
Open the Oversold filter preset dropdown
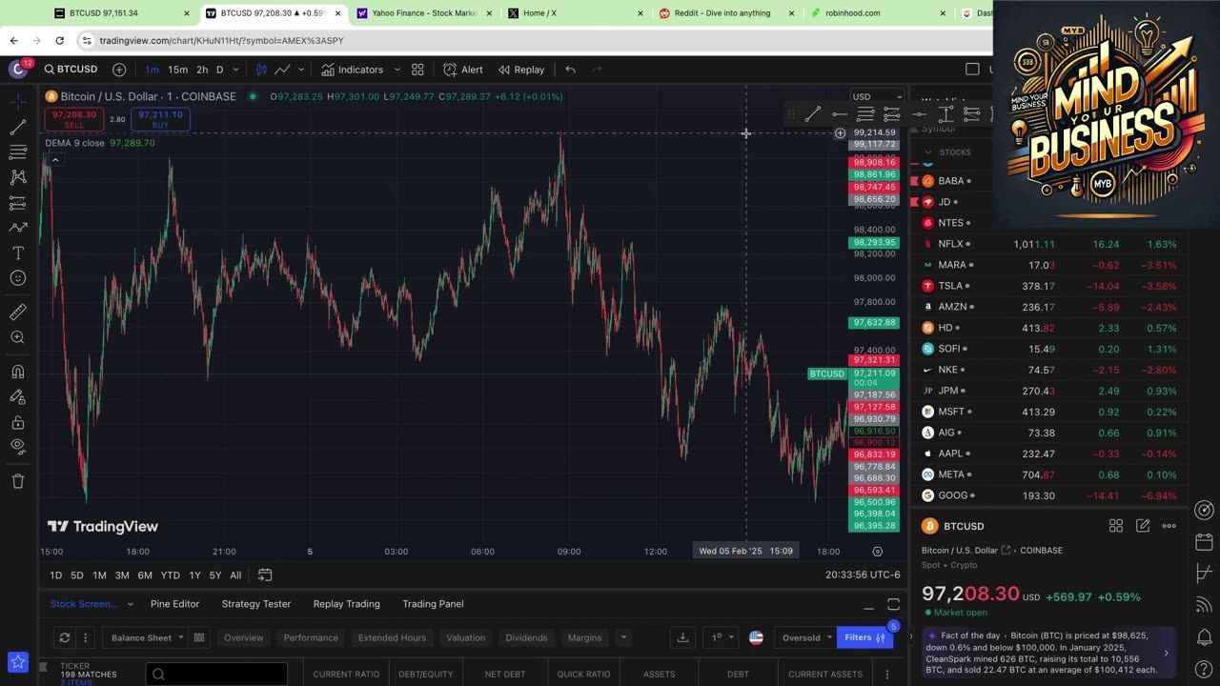coord(807,637)
